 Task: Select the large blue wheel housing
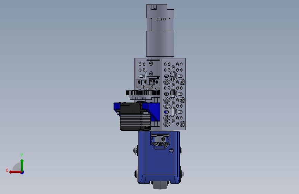point(159,157)
